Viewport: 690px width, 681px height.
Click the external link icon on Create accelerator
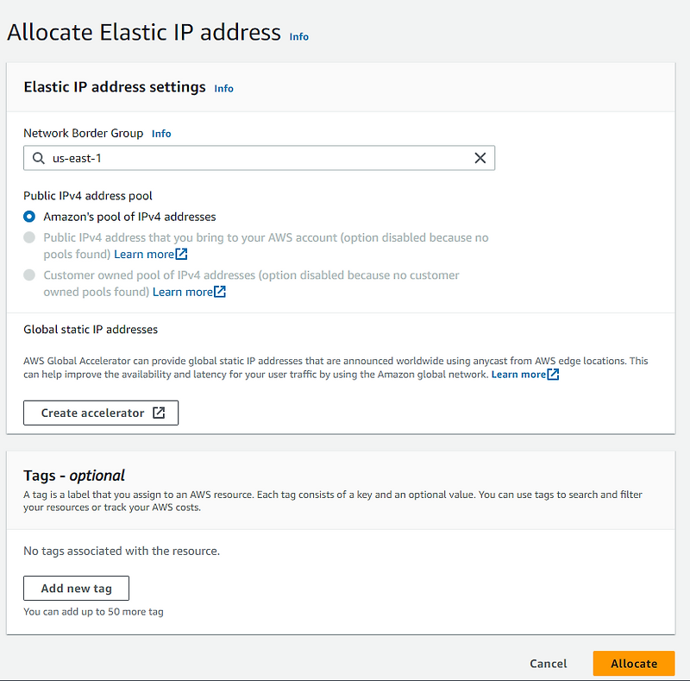(158, 413)
